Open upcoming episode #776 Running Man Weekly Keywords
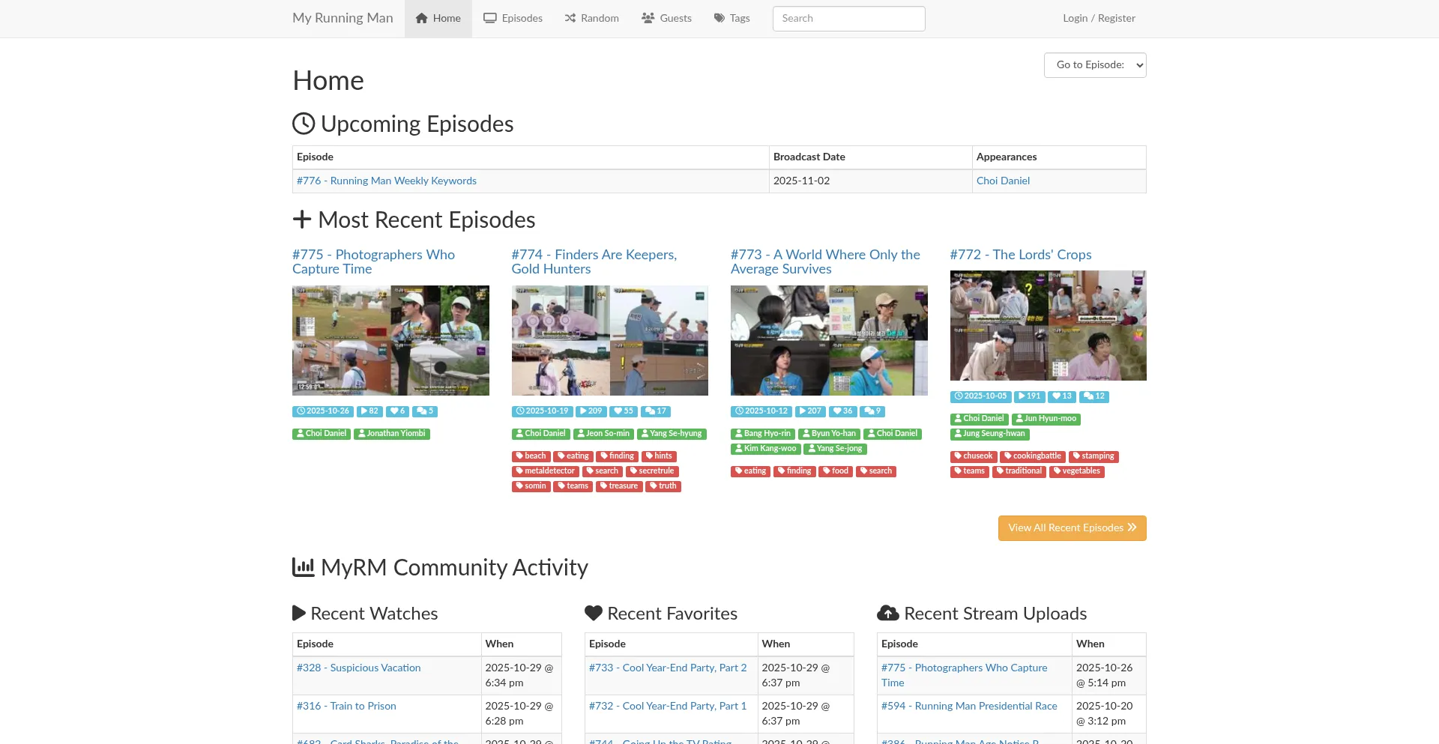Image resolution: width=1439 pixels, height=744 pixels. [x=387, y=181]
